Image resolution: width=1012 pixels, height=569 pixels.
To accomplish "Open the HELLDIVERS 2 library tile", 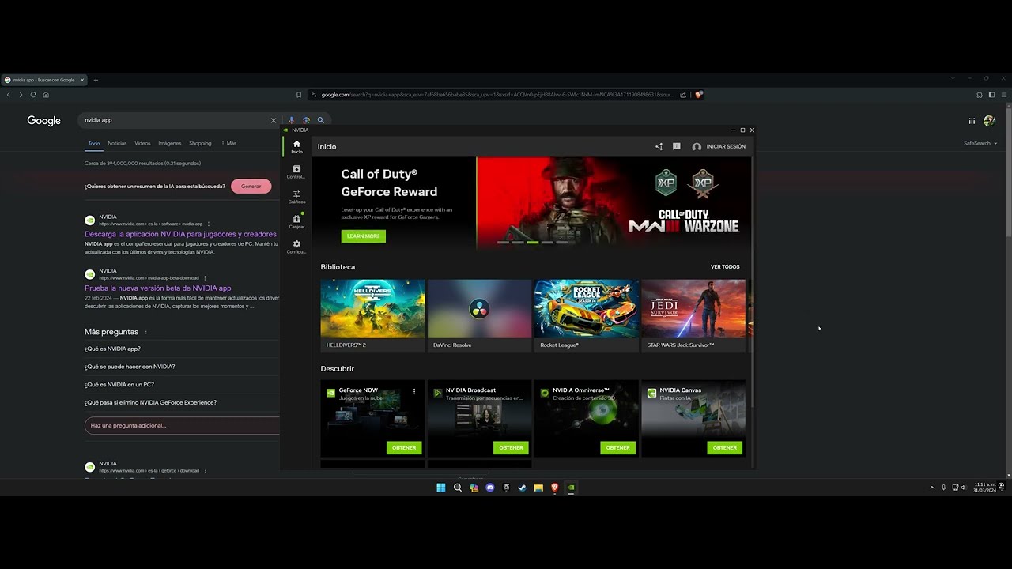I will [372, 315].
